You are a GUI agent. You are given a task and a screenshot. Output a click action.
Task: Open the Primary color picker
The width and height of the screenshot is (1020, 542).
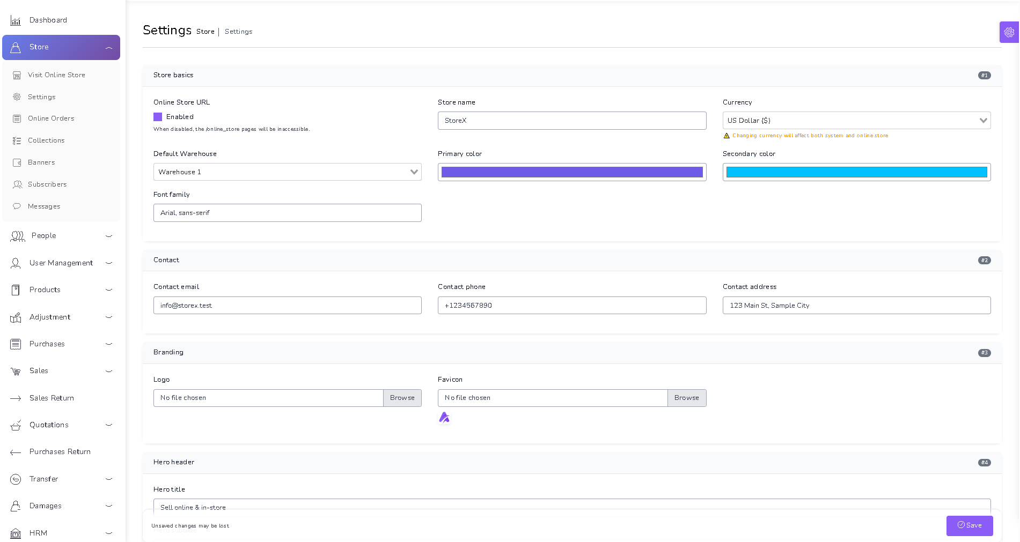click(572, 172)
